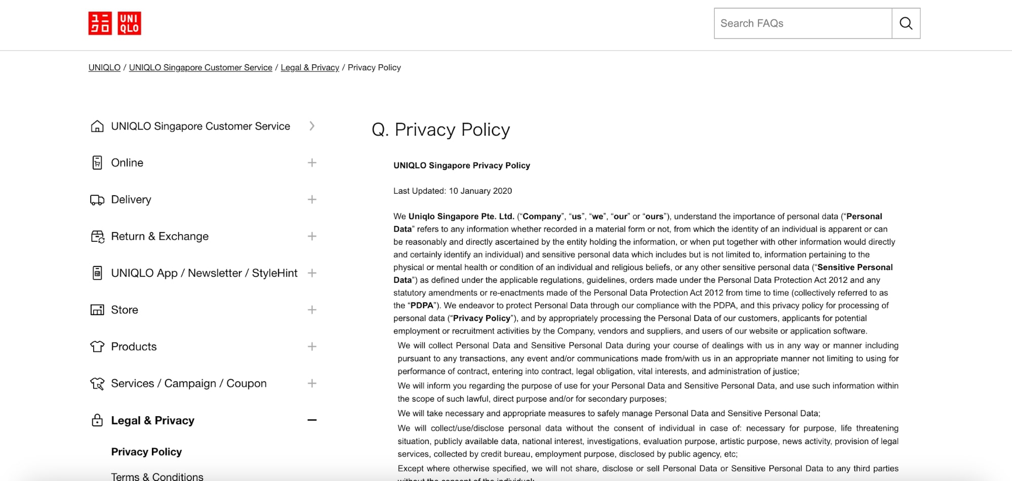Expand the Delivery section plus

(312, 199)
